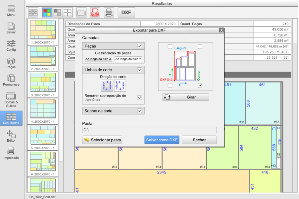Open the Config settings section

[x=11, y=46]
